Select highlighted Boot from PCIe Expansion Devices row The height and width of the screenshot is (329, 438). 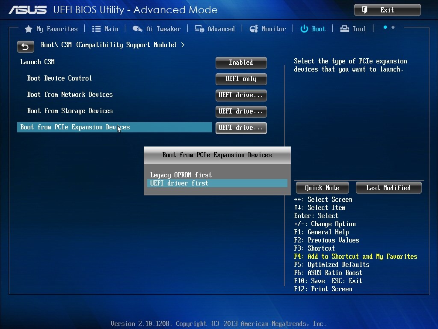[115, 127]
